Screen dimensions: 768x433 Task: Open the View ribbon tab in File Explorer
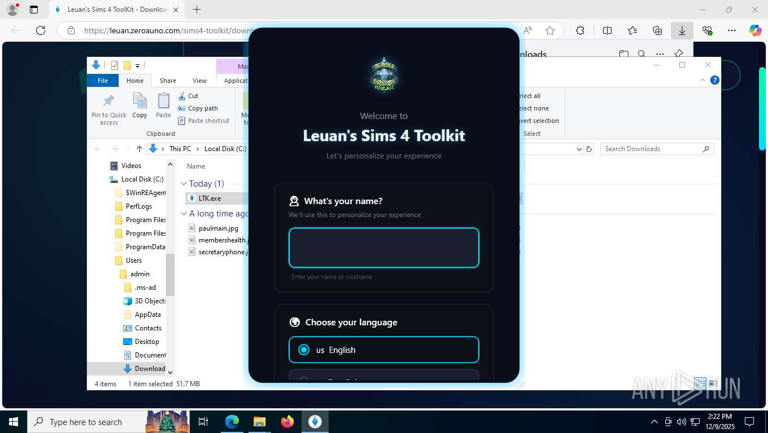199,81
